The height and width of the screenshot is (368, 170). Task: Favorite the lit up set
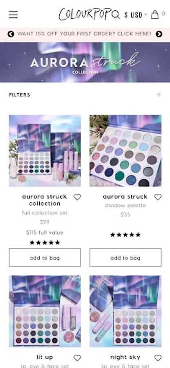coord(77,358)
